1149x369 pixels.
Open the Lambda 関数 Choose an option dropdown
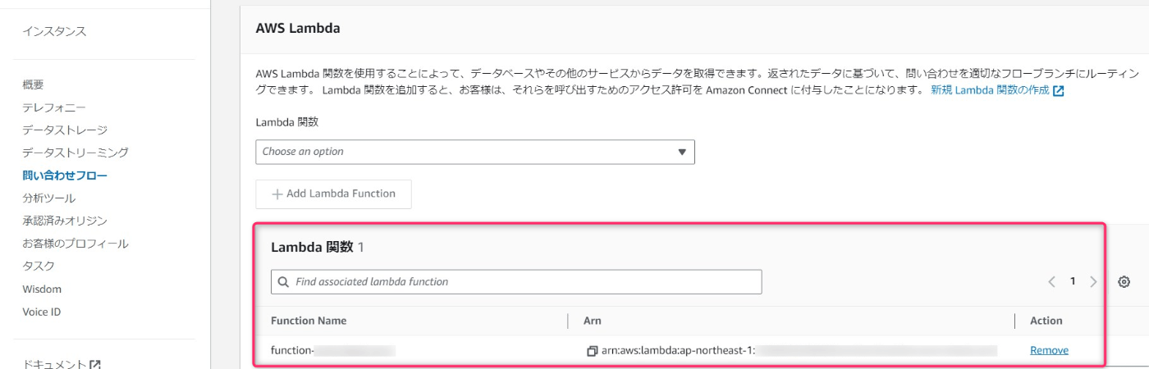tap(475, 152)
